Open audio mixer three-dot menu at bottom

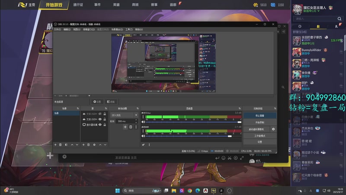(149, 145)
